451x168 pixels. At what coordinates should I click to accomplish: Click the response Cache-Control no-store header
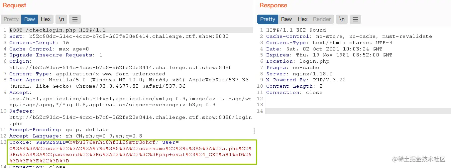coord(349,37)
